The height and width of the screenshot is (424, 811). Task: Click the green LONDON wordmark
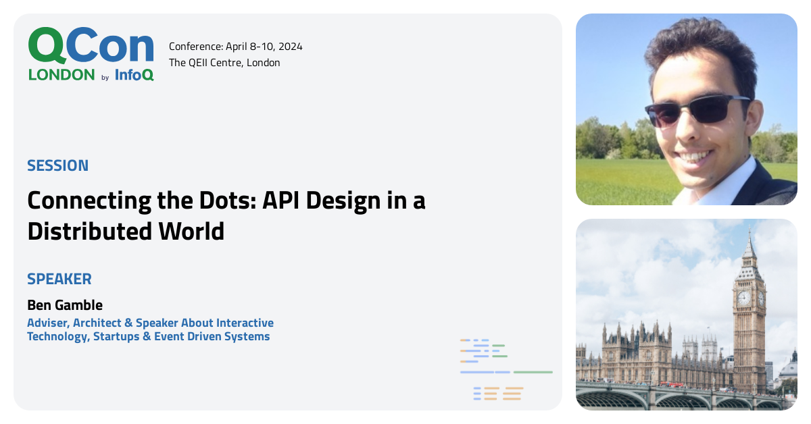pyautogui.click(x=60, y=76)
